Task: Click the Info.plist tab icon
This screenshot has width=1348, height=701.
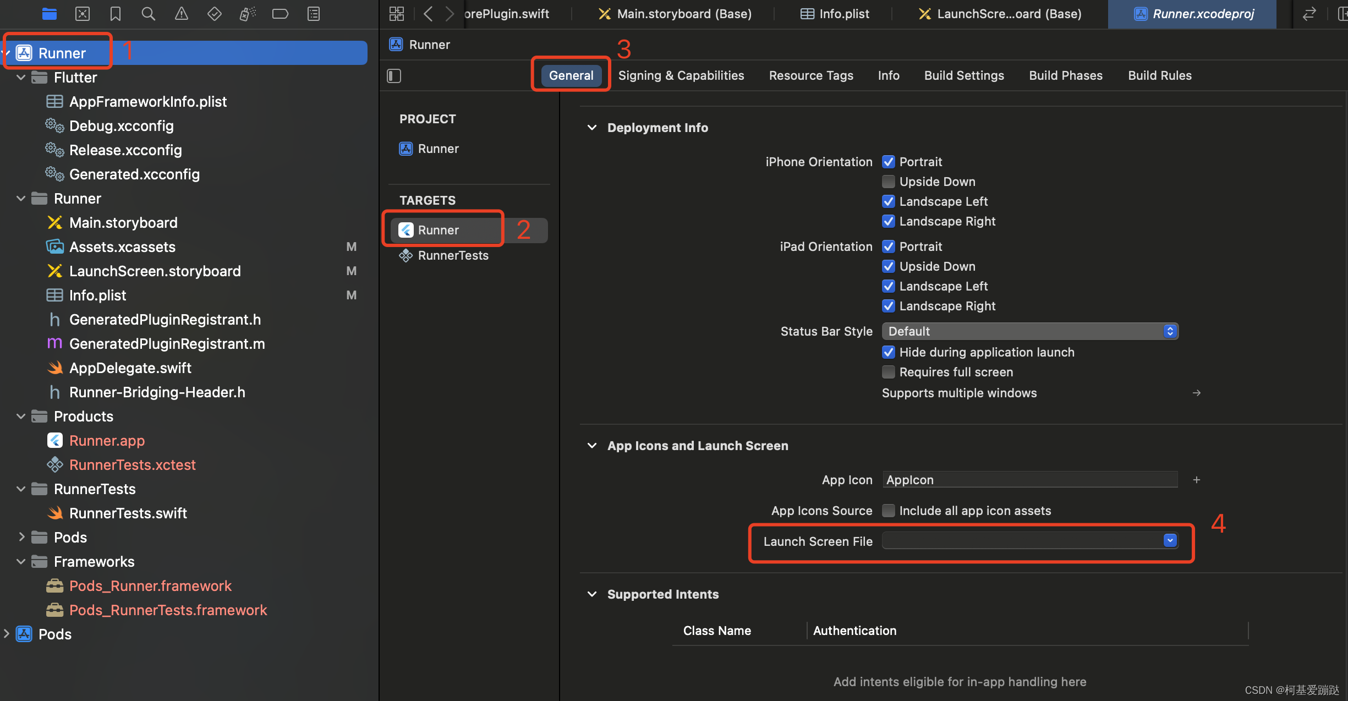Action: pyautogui.click(x=807, y=13)
